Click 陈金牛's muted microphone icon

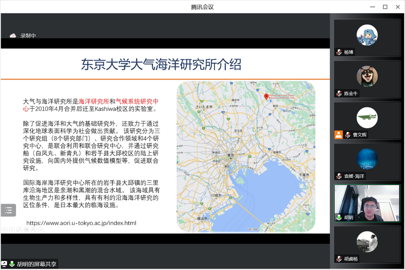point(339,94)
